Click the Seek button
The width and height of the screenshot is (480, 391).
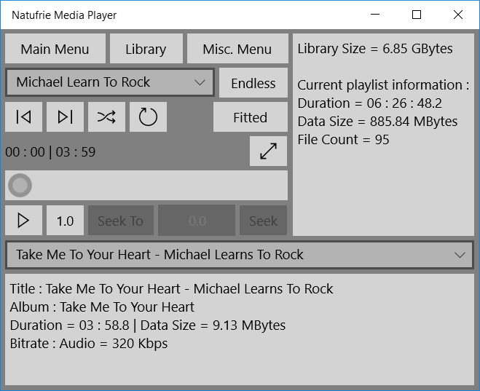263,221
